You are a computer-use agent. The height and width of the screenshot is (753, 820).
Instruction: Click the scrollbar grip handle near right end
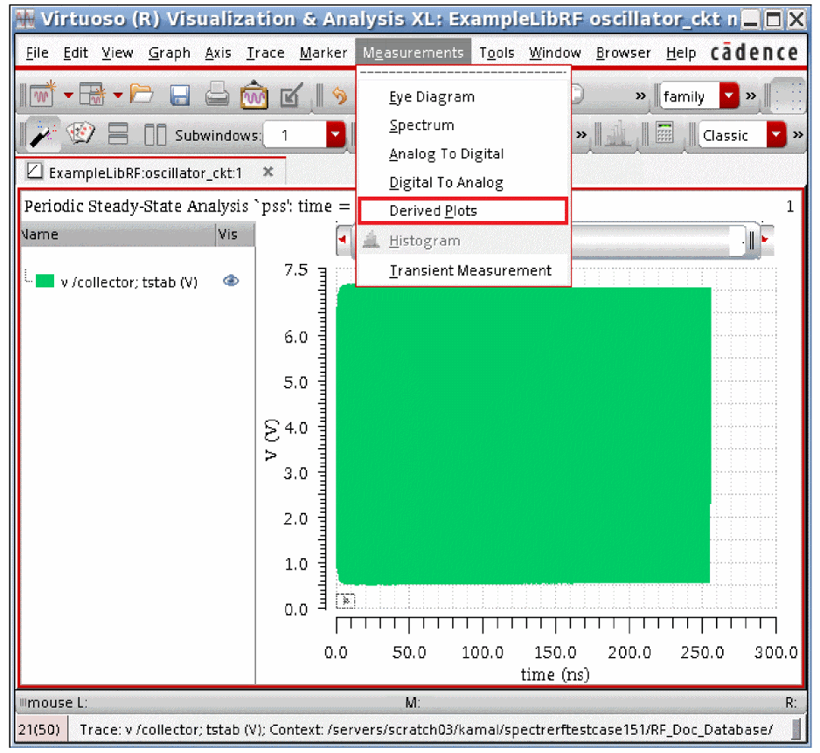click(x=751, y=241)
